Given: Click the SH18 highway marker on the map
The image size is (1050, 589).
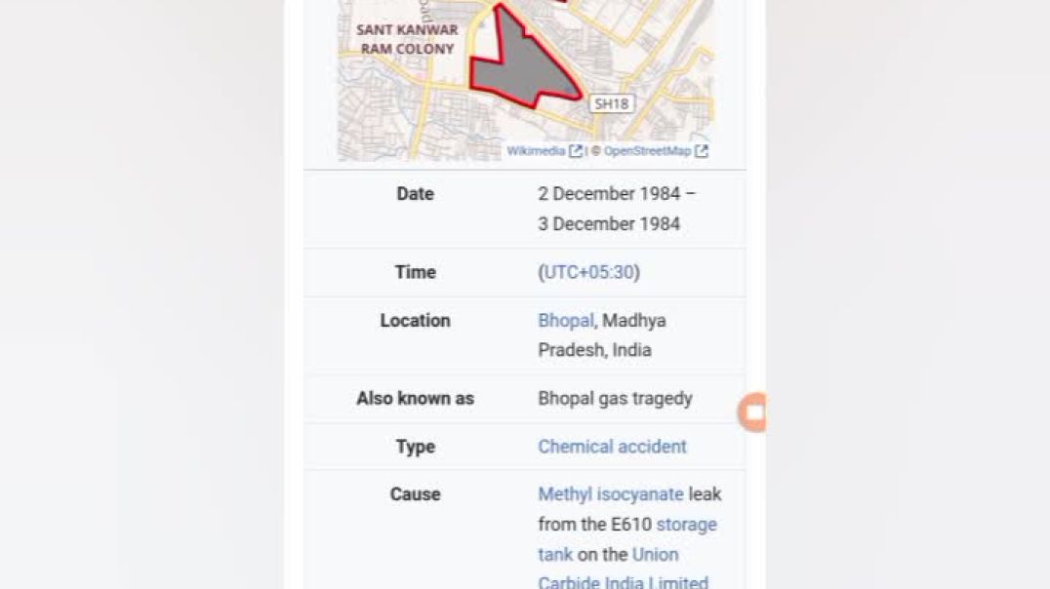Looking at the screenshot, I should (x=613, y=102).
